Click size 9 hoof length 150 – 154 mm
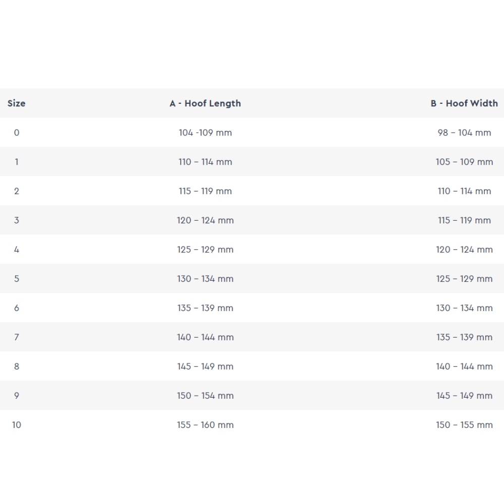The height and width of the screenshot is (504, 504). pos(205,396)
